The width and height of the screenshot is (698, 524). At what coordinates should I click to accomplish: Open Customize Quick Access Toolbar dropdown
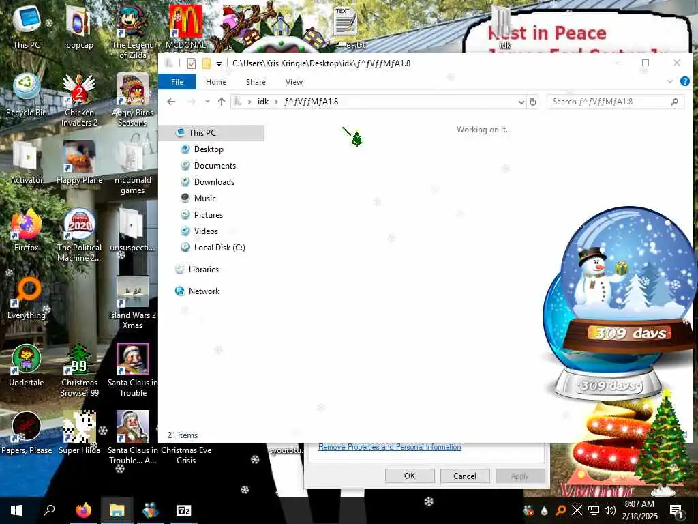tap(219, 63)
